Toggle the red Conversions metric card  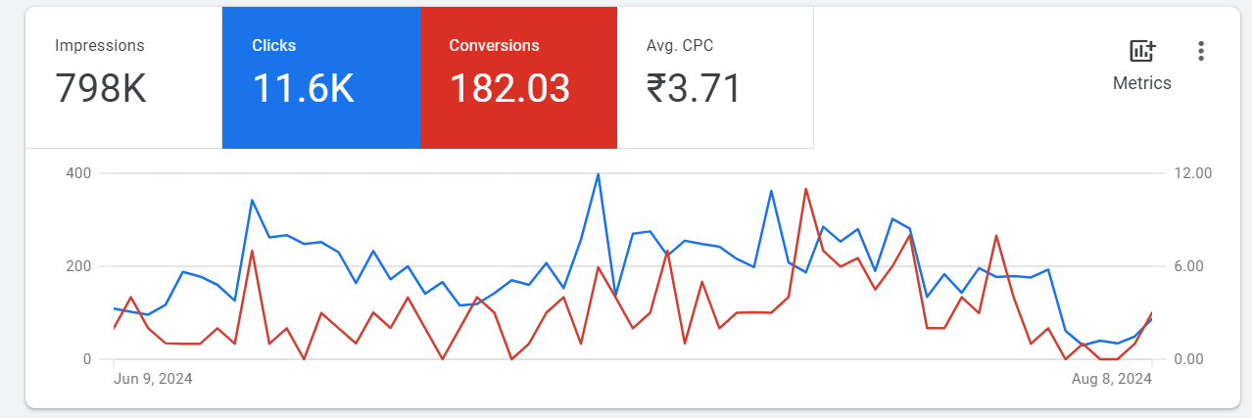click(518, 77)
